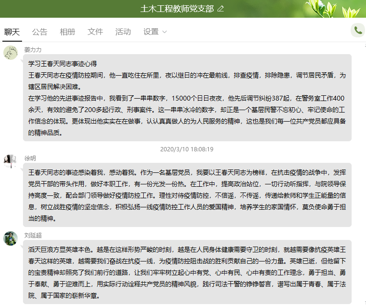
Task: Click the group title 土木工程教师党支部
Action: 177,9
